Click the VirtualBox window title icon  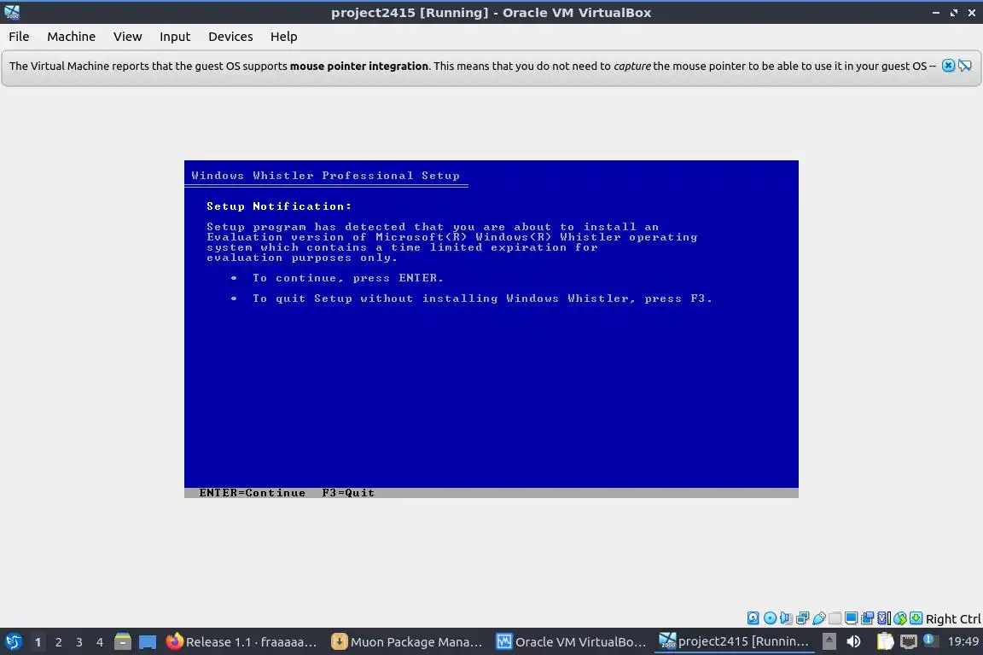tap(12, 13)
